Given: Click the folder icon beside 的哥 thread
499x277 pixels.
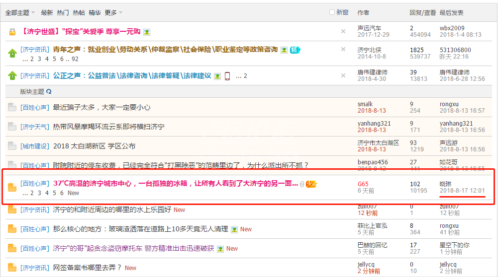Looking at the screenshot, I should coord(12,248).
